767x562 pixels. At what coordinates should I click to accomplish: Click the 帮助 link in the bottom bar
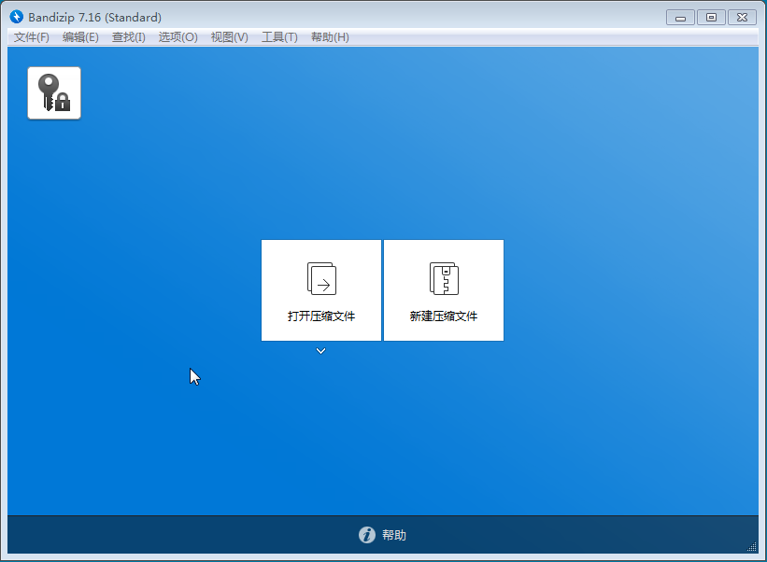[x=394, y=535]
